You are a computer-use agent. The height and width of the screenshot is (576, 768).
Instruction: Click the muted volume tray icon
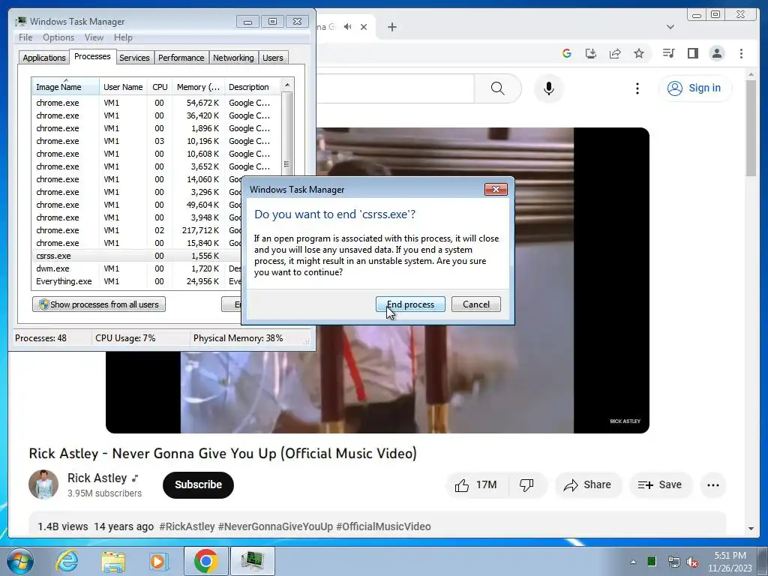[x=692, y=562]
